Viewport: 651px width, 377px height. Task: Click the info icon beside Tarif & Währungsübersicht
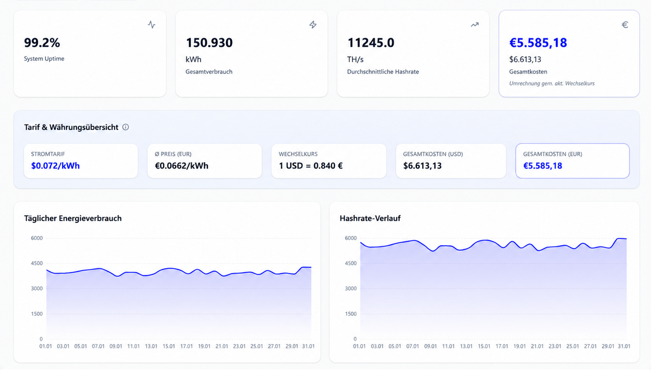(x=126, y=127)
